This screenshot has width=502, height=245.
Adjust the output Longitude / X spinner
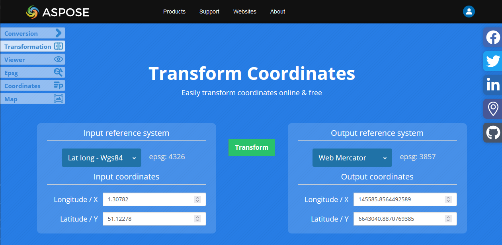448,199
